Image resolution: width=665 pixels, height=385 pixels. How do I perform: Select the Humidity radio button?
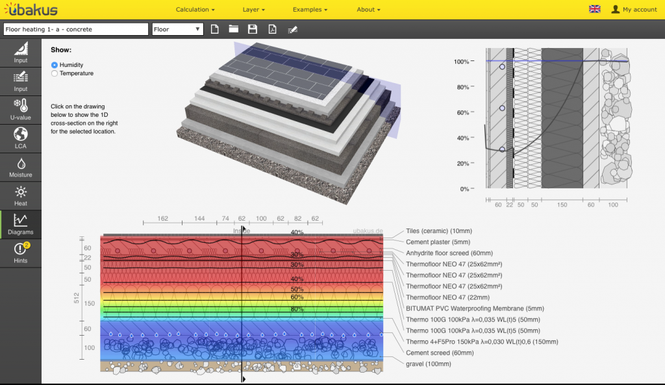pos(55,65)
